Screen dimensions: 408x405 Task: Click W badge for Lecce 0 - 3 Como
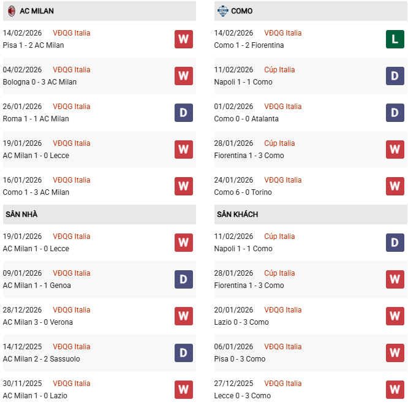(x=395, y=390)
